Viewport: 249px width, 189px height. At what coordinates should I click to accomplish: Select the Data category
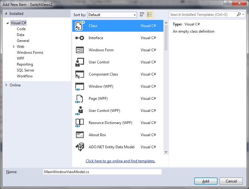(21, 35)
